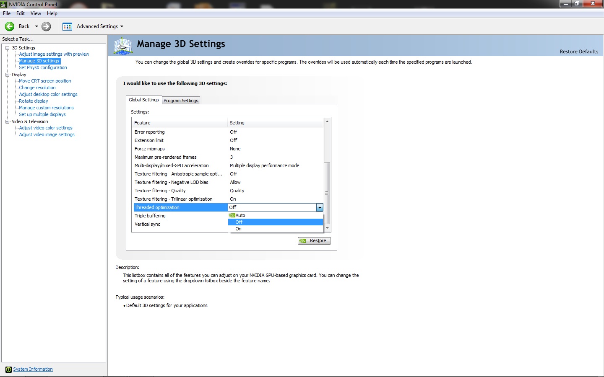Select Maximum pre-rendered frames row
The image size is (604, 377).
pos(228,157)
